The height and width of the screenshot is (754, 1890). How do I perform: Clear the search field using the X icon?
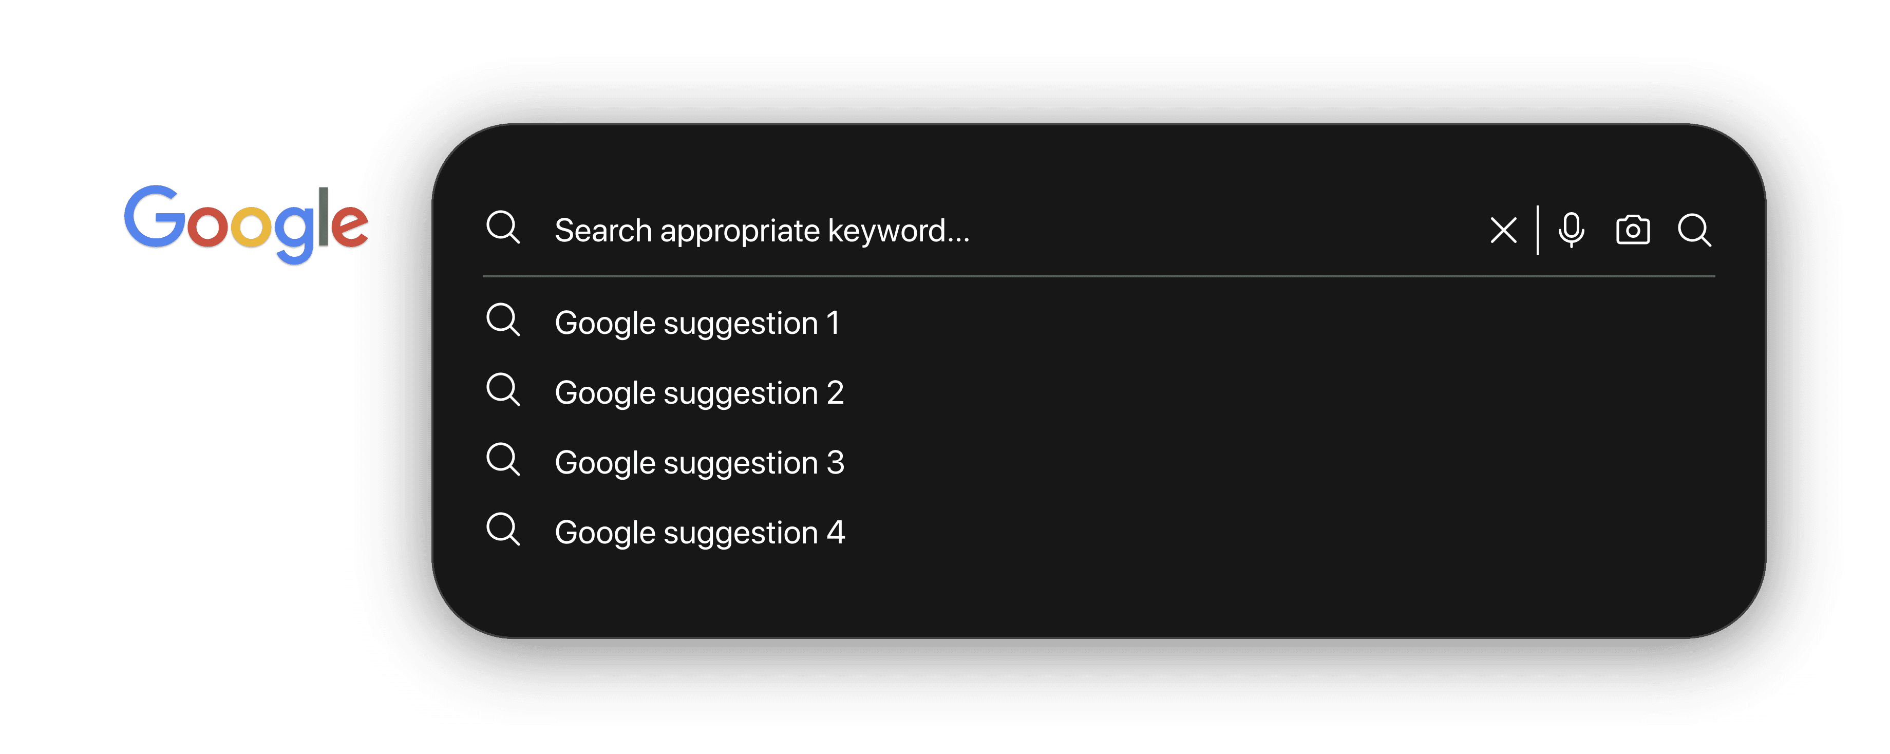[x=1503, y=231]
